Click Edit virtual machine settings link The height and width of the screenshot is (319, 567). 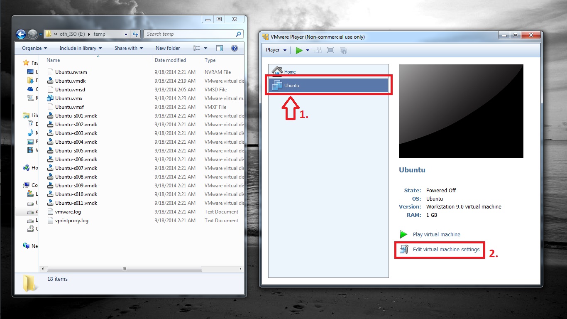(x=446, y=250)
